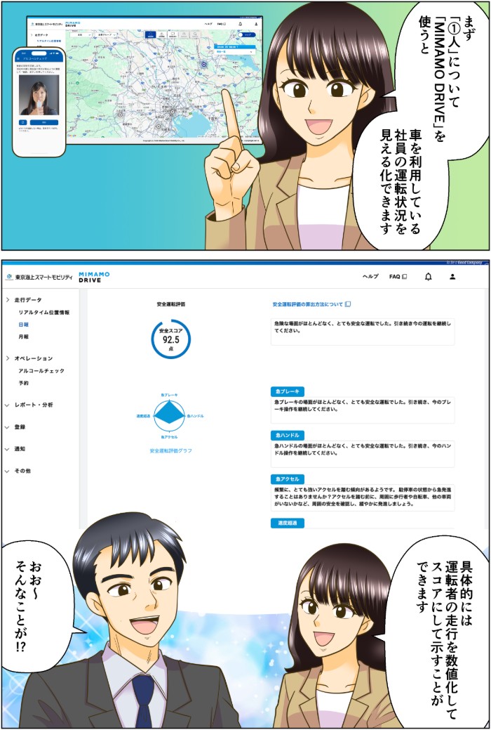Click the overall safe driving comment box
The width and height of the screenshot is (491, 730).
tap(363, 332)
